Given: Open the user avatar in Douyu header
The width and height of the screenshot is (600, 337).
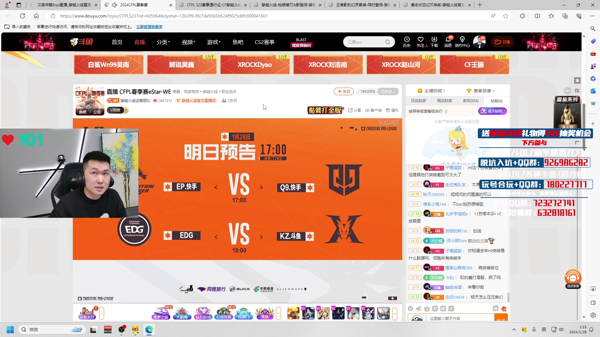Looking at the screenshot, I should pyautogui.click(x=479, y=42).
